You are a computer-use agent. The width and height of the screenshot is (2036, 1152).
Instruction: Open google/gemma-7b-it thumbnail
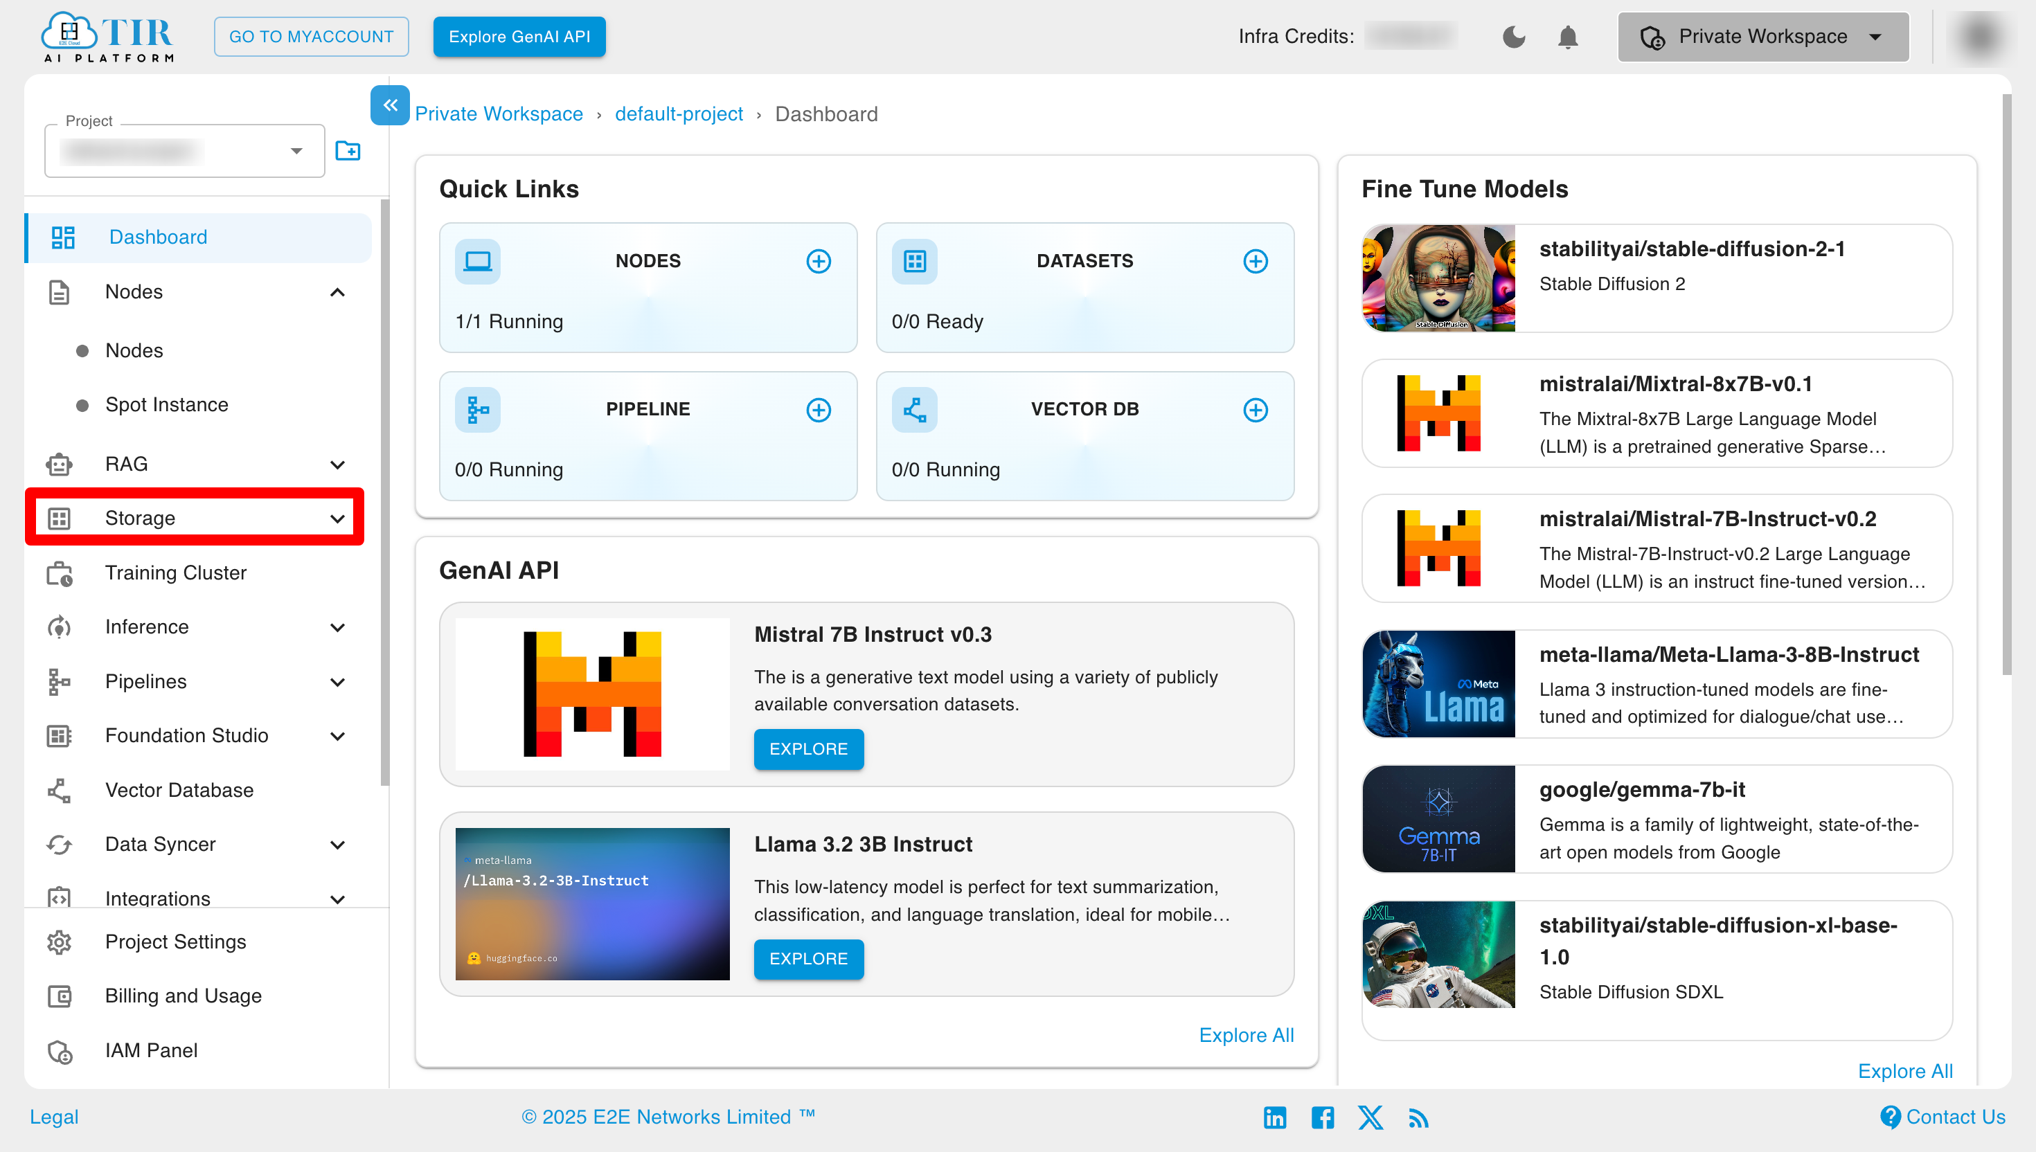click(1438, 819)
